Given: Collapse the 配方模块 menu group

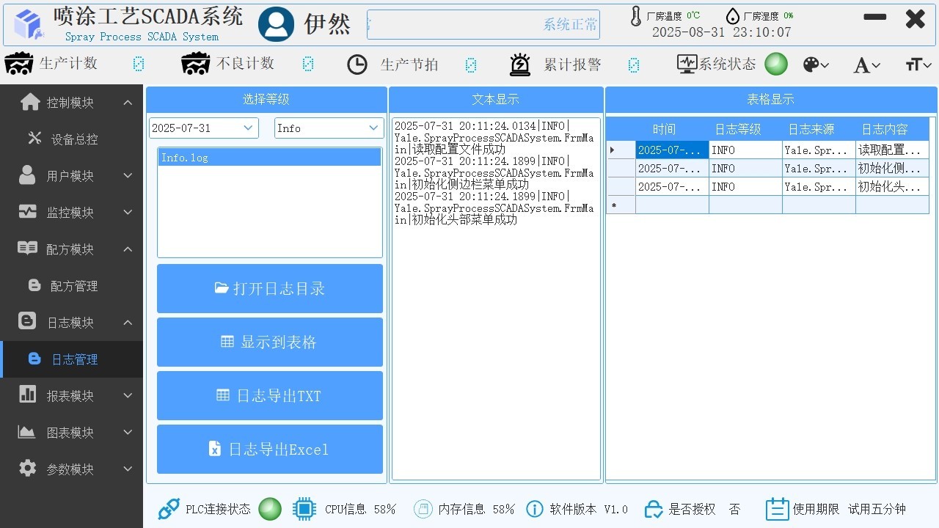Looking at the screenshot, I should 128,249.
